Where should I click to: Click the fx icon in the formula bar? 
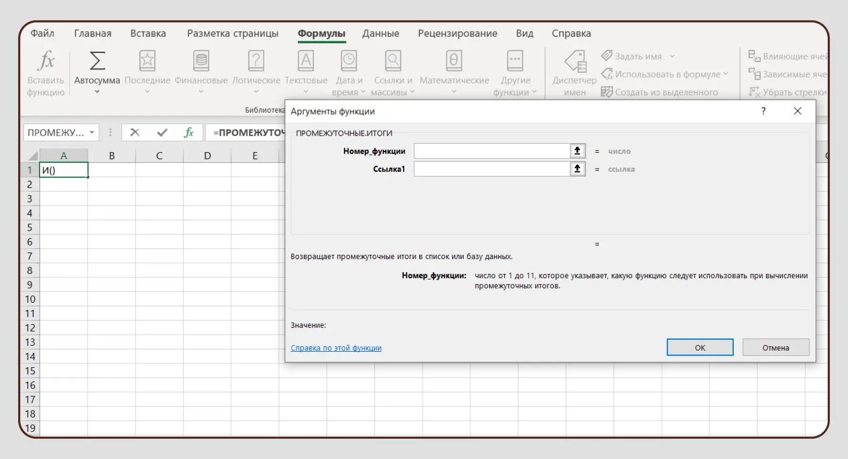(x=189, y=132)
